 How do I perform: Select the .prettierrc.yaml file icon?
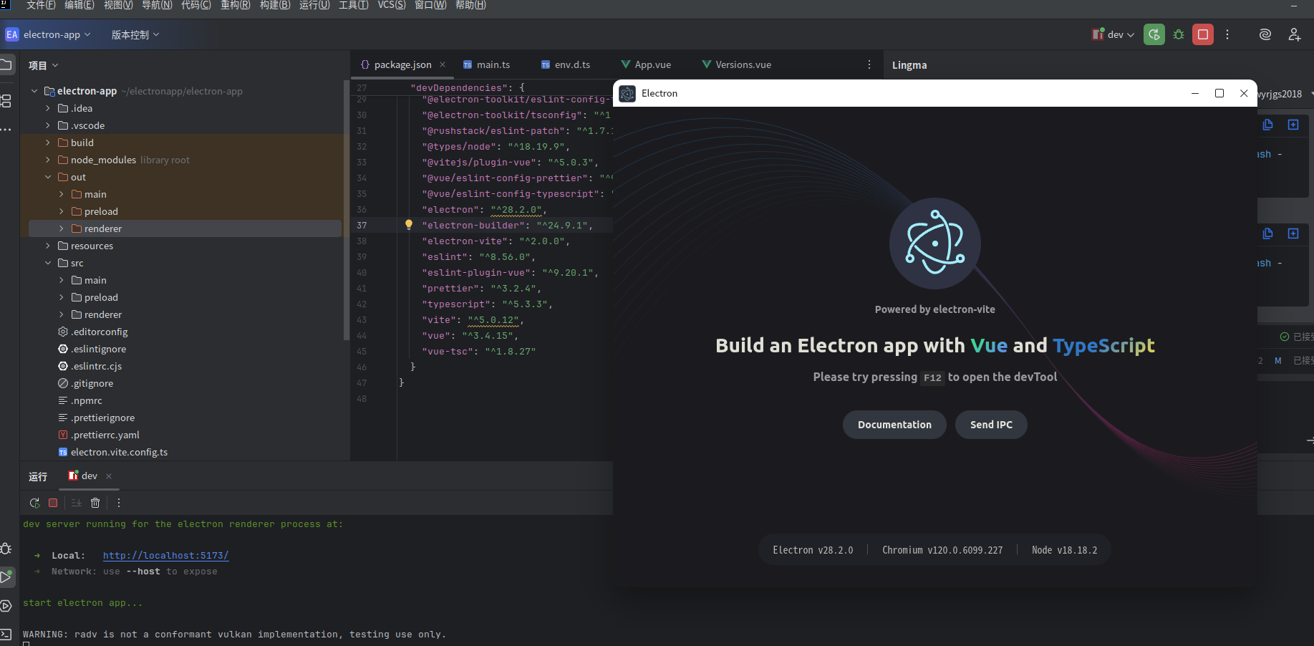tap(63, 435)
